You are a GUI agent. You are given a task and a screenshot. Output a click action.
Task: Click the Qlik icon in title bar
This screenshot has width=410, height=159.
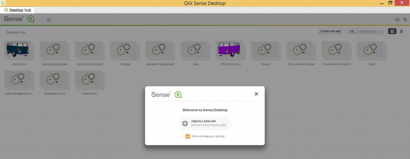coord(3,3)
